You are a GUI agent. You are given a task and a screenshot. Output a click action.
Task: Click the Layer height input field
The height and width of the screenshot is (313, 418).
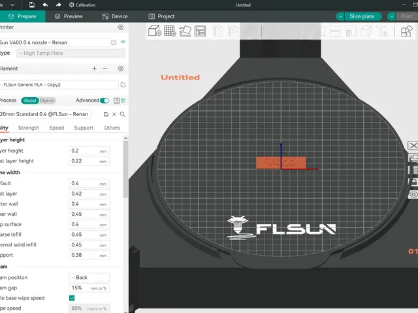[x=89, y=151]
